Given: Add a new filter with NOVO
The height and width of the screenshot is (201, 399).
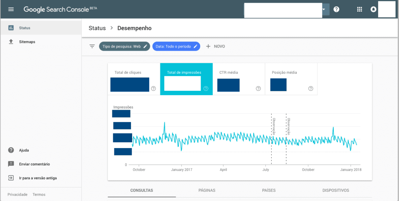Looking at the screenshot, I should tap(215, 46).
